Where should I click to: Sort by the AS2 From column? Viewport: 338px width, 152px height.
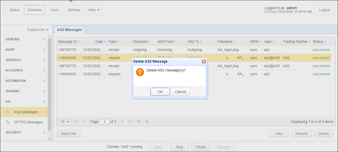coord(171,42)
